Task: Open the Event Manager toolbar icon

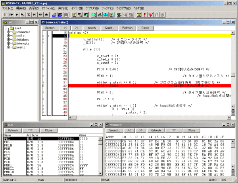Action: click(139, 15)
